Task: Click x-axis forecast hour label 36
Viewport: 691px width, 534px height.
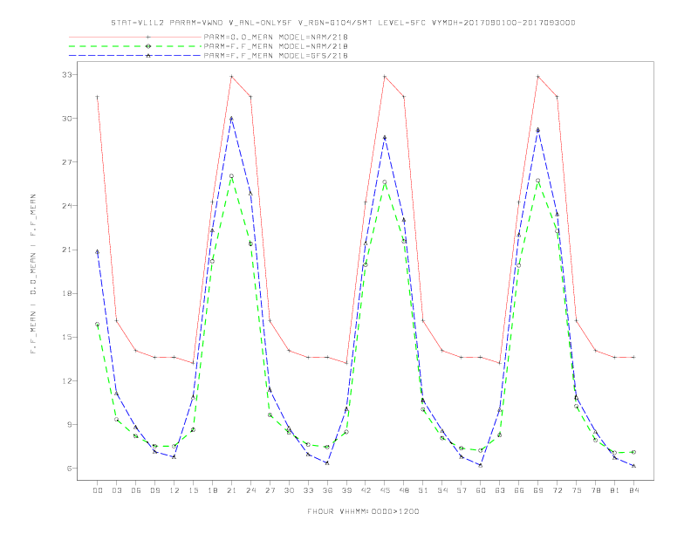Action: (x=327, y=490)
